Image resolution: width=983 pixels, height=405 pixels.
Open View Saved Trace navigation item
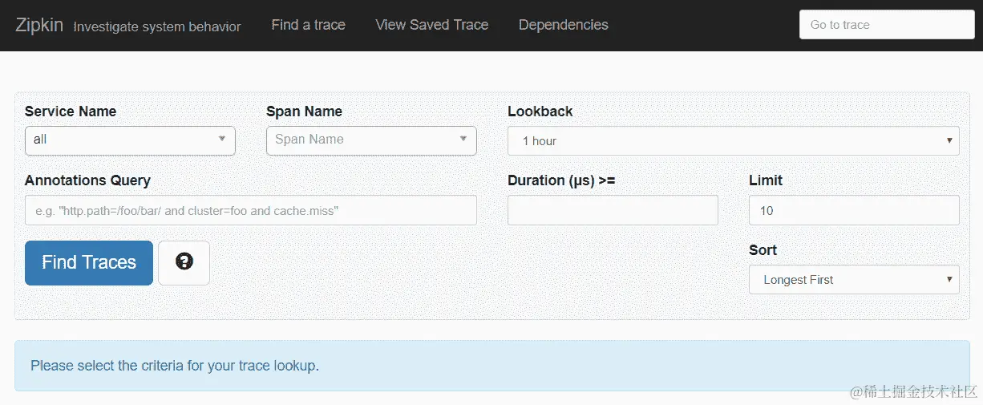point(432,25)
